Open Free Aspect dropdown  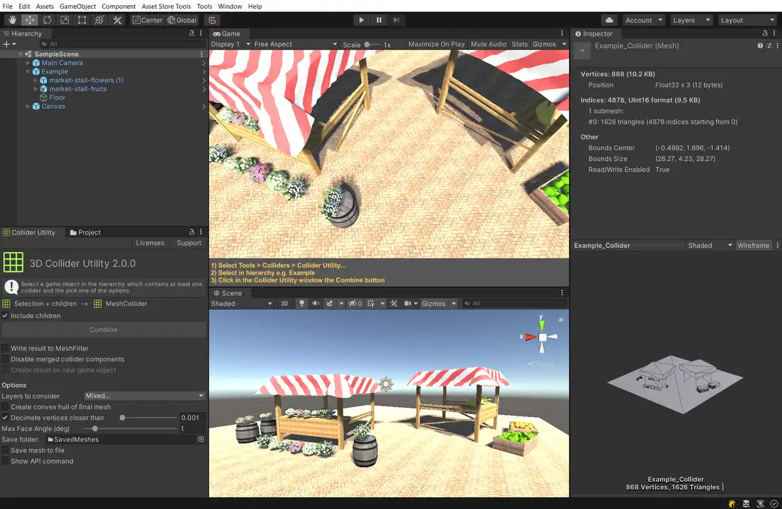click(295, 44)
